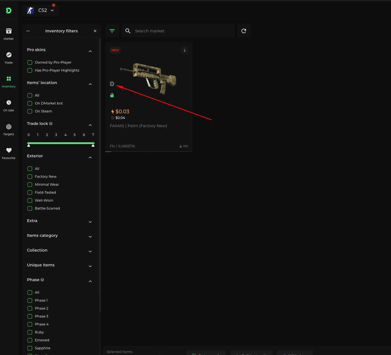This screenshot has height=355, width=391.
Task: Open the Market section icon
Action: 9,31
